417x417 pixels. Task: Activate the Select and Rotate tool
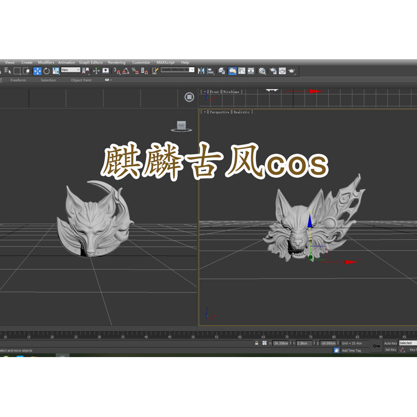click(x=46, y=71)
